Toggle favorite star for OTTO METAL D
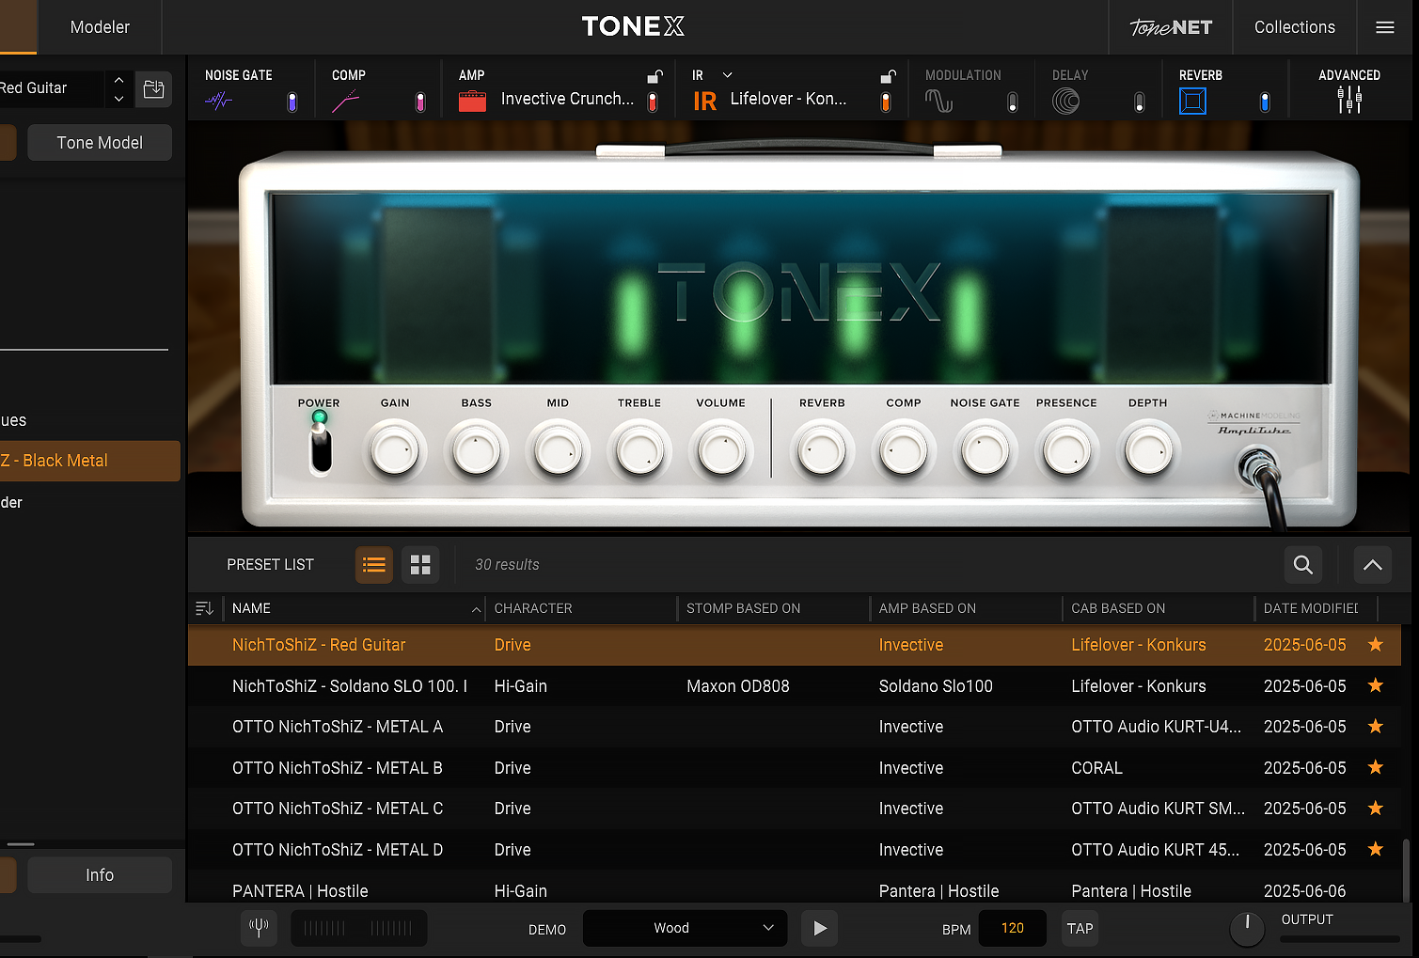This screenshot has height=958, width=1419. pyautogui.click(x=1375, y=849)
